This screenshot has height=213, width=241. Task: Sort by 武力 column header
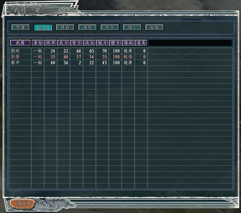point(63,43)
